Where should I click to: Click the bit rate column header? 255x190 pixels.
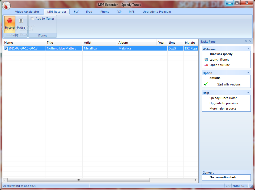(191, 43)
